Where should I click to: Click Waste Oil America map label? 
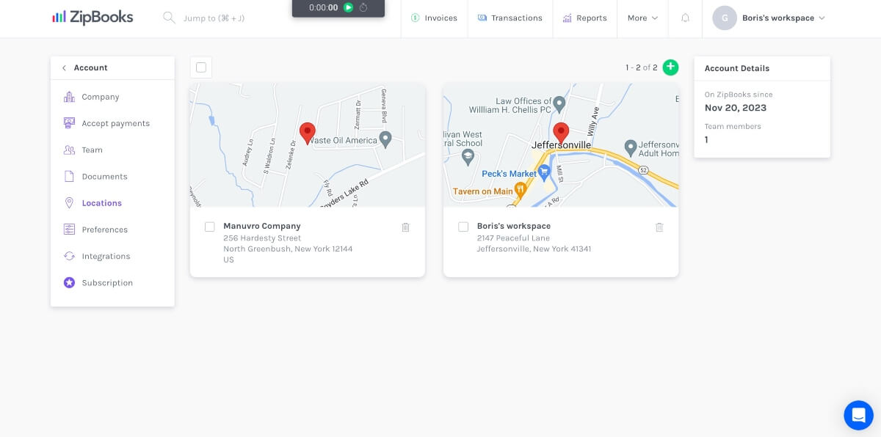tap(343, 140)
